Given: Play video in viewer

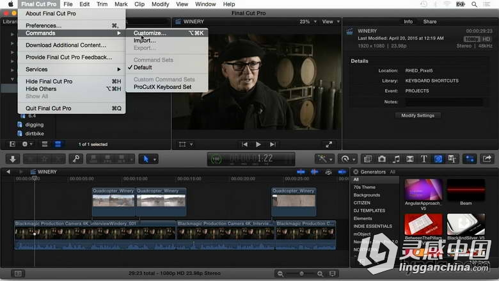Looking at the screenshot, I should coord(258,145).
